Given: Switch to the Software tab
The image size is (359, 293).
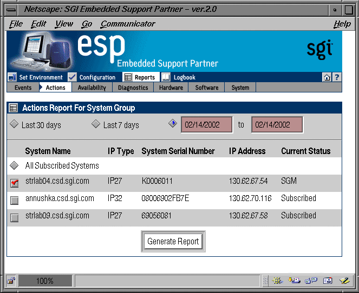Looking at the screenshot, I should click(206, 88).
